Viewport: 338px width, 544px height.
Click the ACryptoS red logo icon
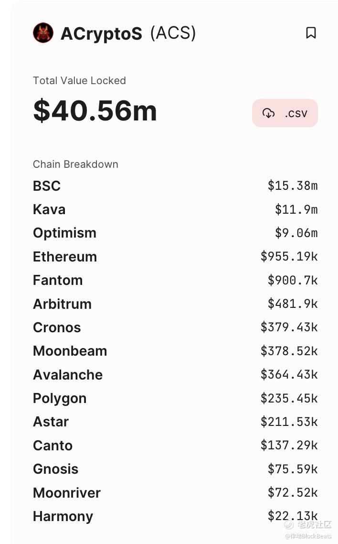(43, 33)
